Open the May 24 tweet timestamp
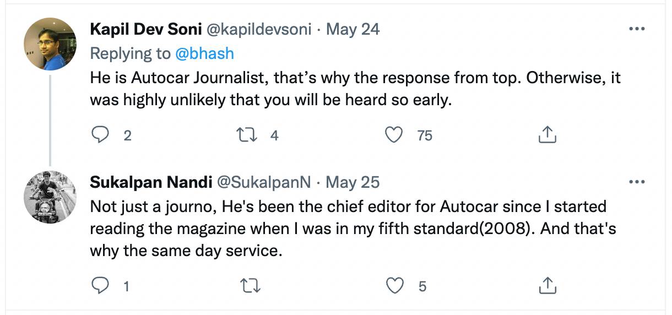The height and width of the screenshot is (315, 672). (353, 29)
